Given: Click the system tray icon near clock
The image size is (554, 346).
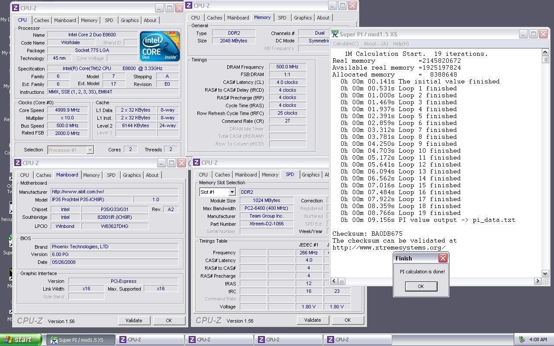Looking at the screenshot, I should click(x=522, y=340).
